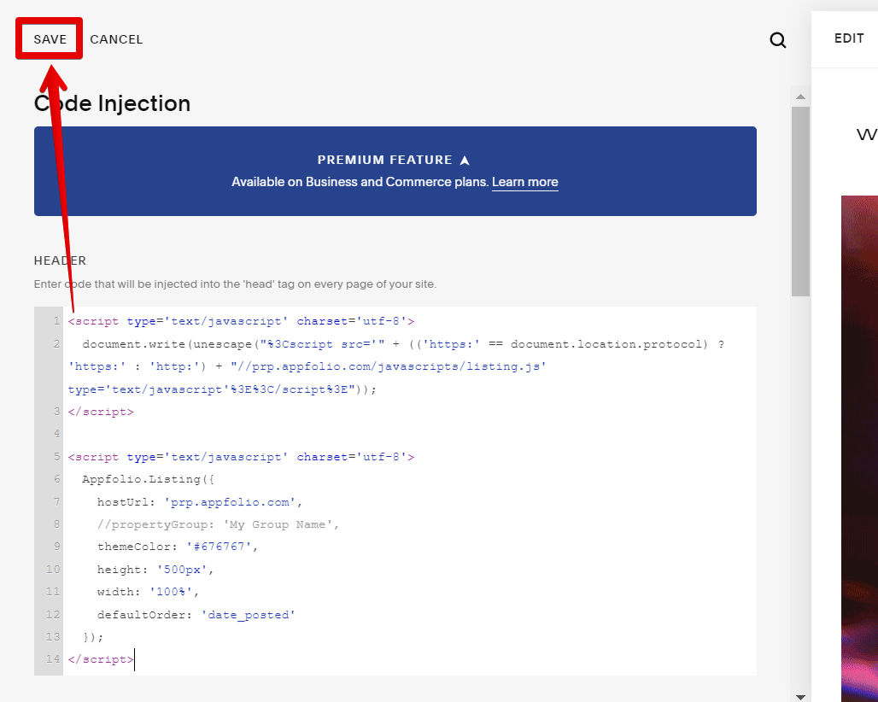The image size is (878, 702).
Task: Save the code injection changes
Action: [x=50, y=39]
